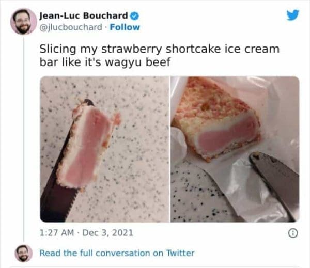Click the vertical thread line under the avatar

click(24, 139)
